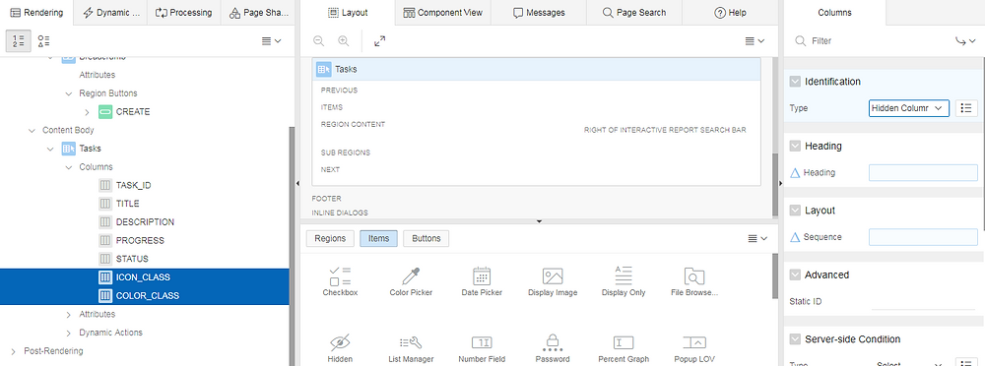Switch to the Layout tab
The width and height of the screenshot is (985, 366).
click(x=348, y=13)
